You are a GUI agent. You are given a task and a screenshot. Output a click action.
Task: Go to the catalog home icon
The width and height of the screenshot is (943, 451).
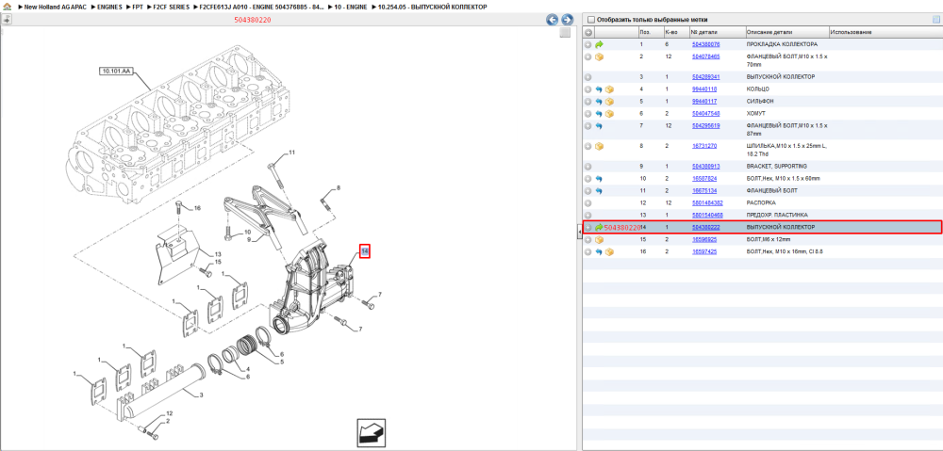7,7
